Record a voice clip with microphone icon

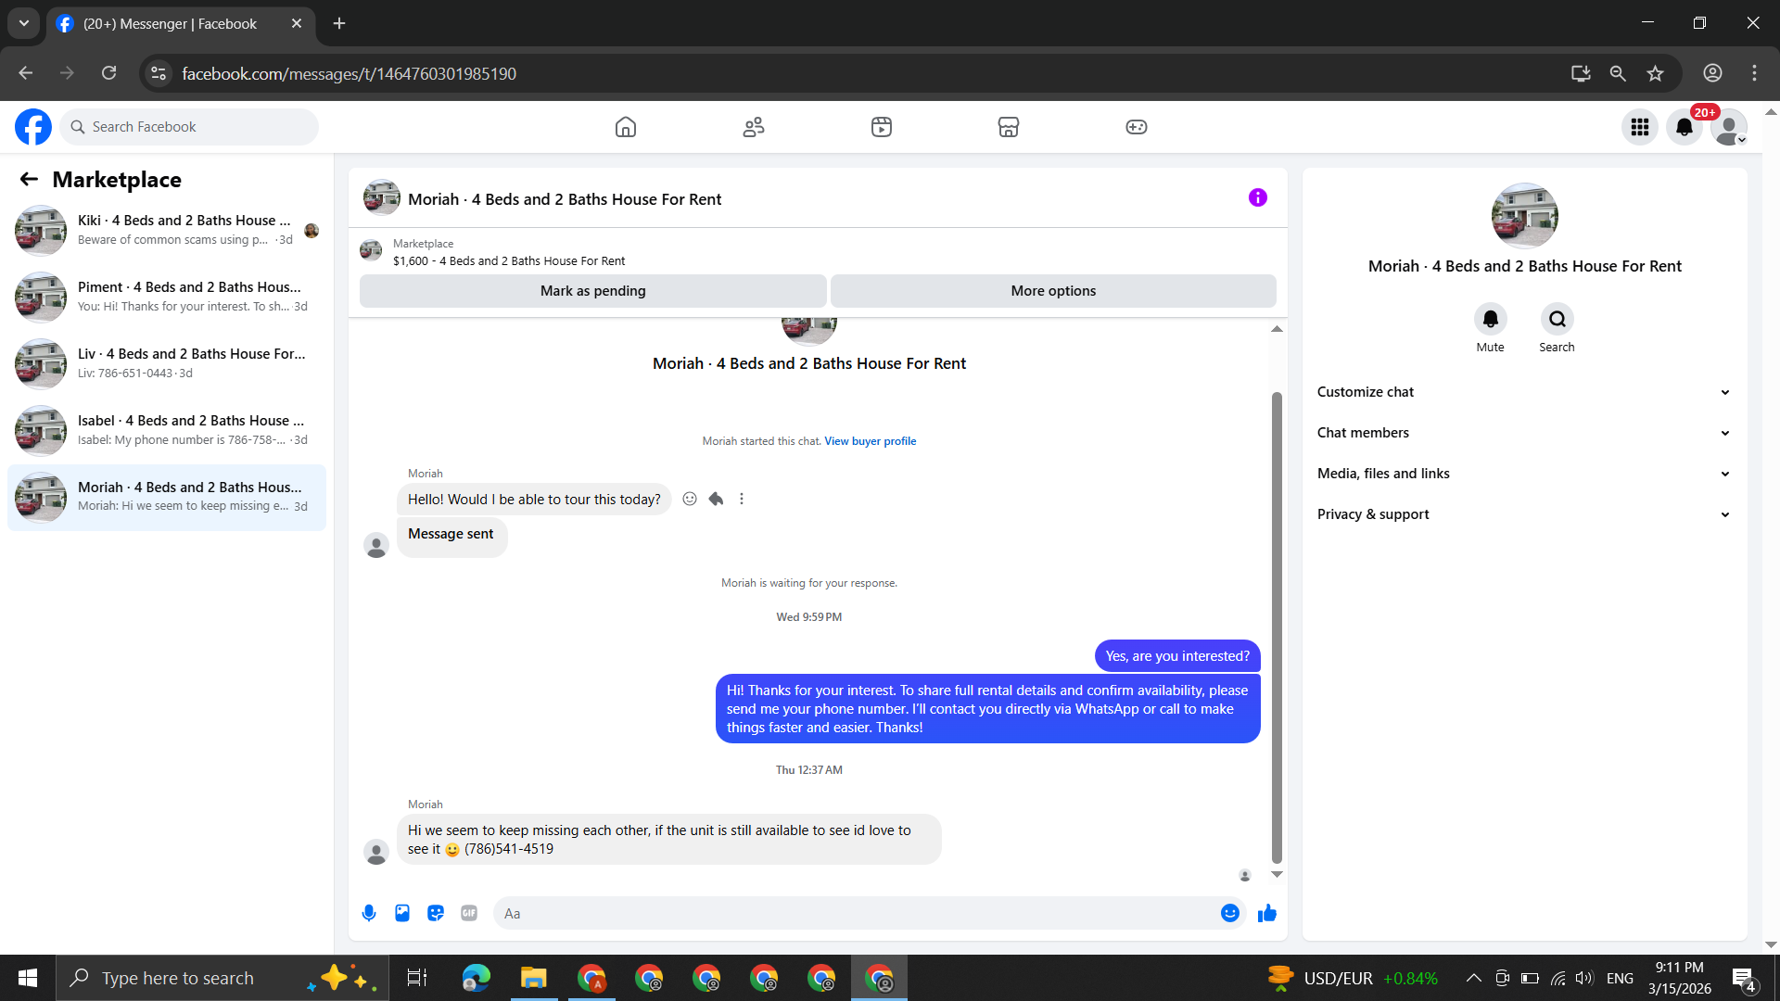click(369, 913)
